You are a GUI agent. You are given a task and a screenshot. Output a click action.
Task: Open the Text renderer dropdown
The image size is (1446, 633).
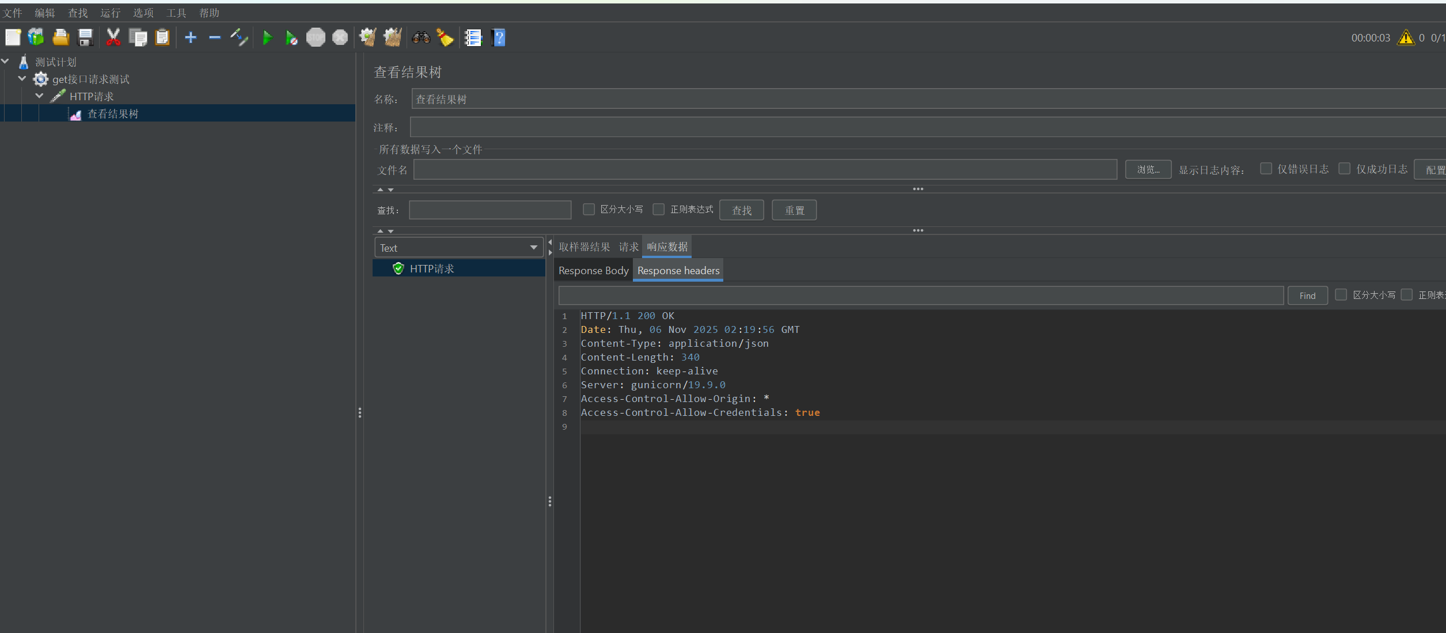tap(458, 248)
